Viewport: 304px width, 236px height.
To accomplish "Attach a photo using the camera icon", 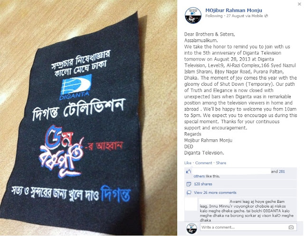I will coord(291,227).
